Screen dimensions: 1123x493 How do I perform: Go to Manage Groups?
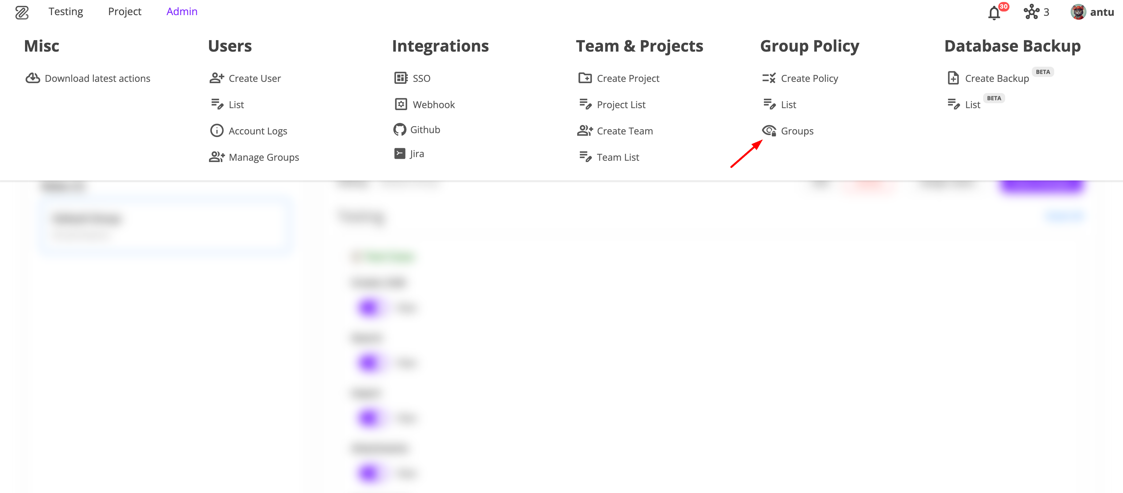[x=264, y=157]
